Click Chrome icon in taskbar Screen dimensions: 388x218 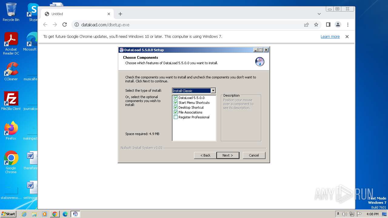(x=55, y=214)
